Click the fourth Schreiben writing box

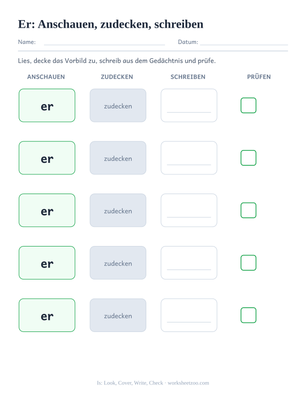pos(189,263)
